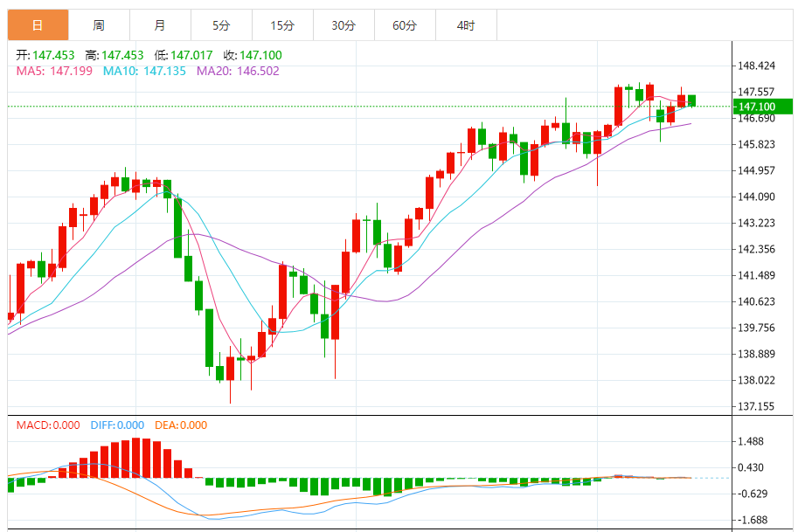The image size is (805, 532).
Task: Click the -1.688 MACD axis label
Action: pos(753,520)
